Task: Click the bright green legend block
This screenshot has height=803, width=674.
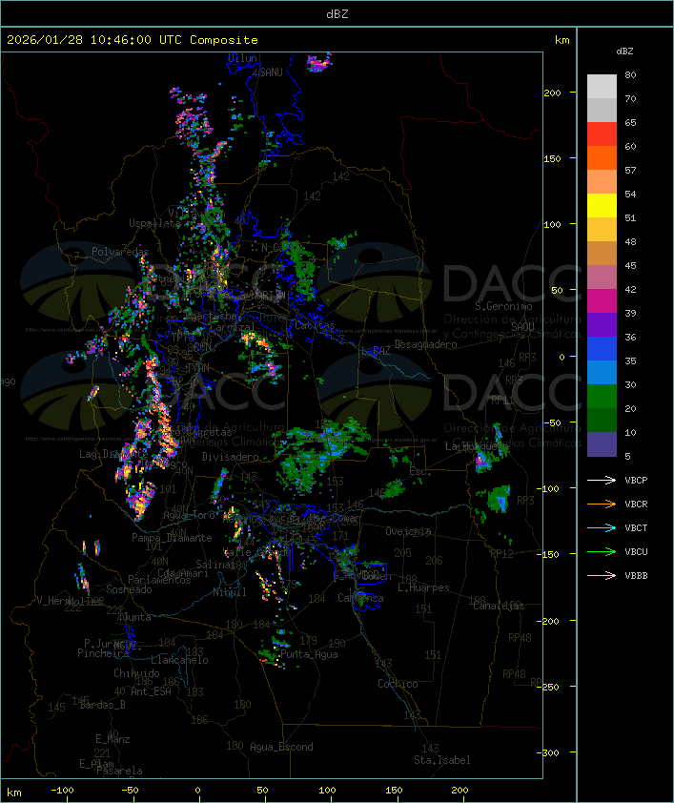Action: [602, 396]
